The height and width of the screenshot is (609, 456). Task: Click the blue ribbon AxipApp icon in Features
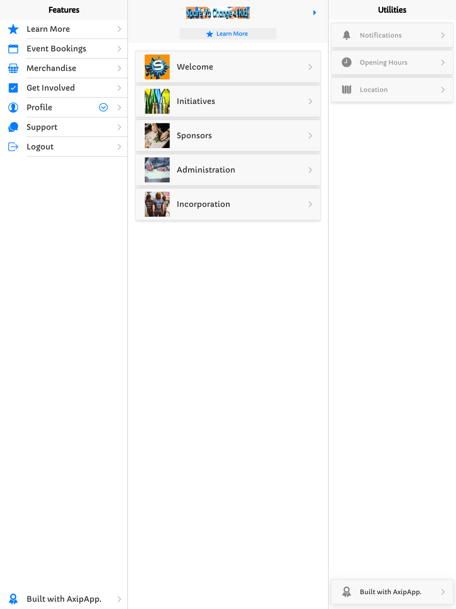(x=13, y=599)
